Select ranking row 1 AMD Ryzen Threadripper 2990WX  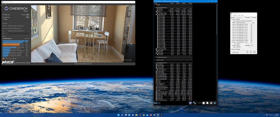(15, 41)
